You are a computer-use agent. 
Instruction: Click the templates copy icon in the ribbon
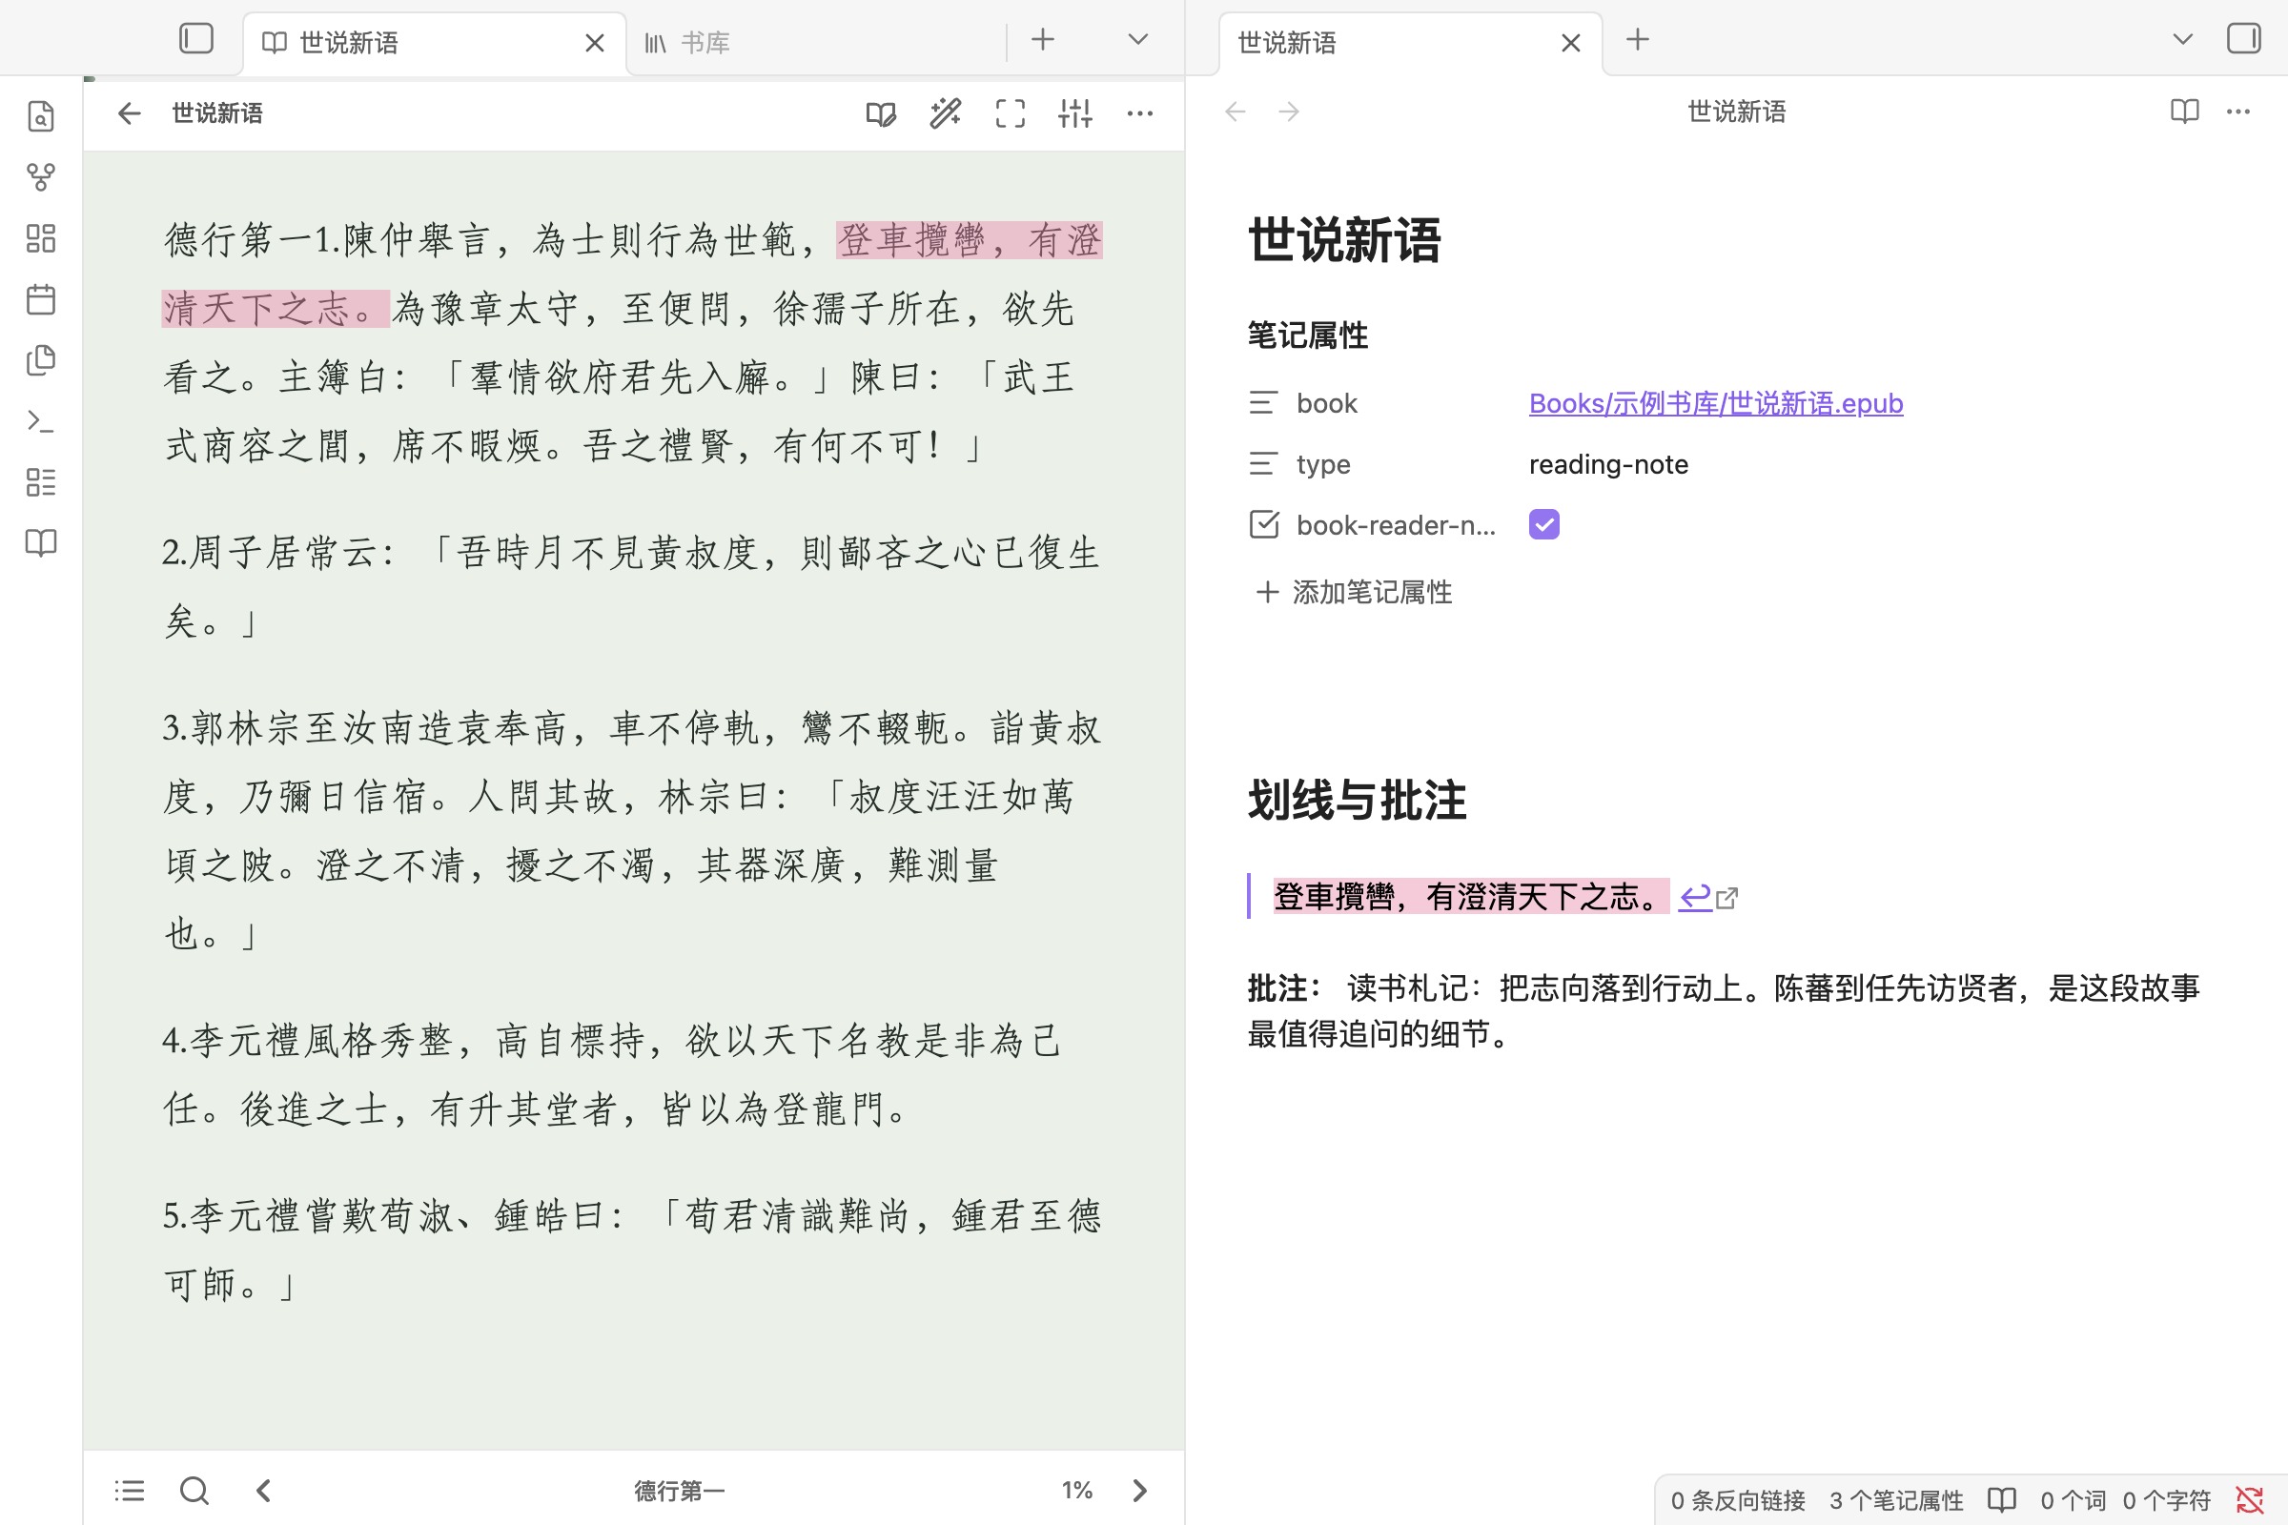(x=41, y=360)
